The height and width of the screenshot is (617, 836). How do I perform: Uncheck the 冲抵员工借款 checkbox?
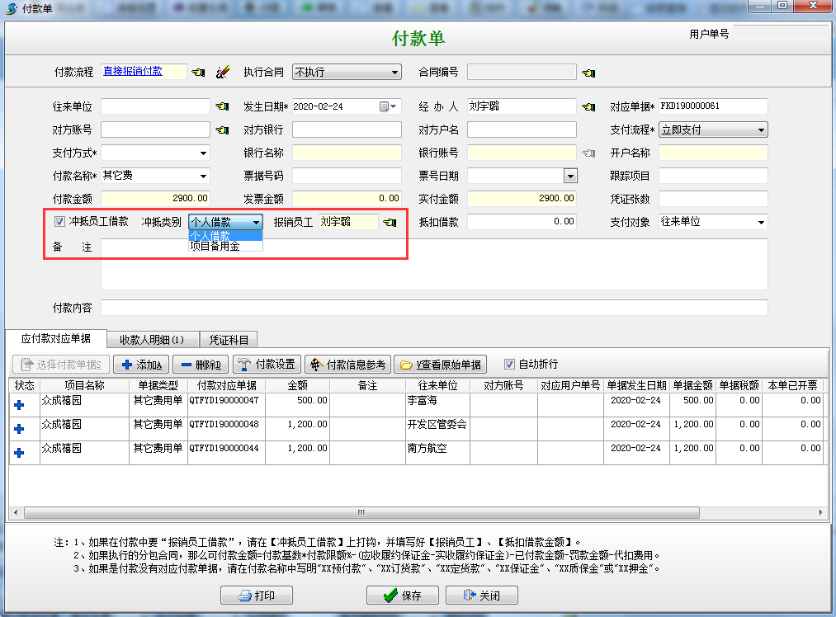(59, 222)
